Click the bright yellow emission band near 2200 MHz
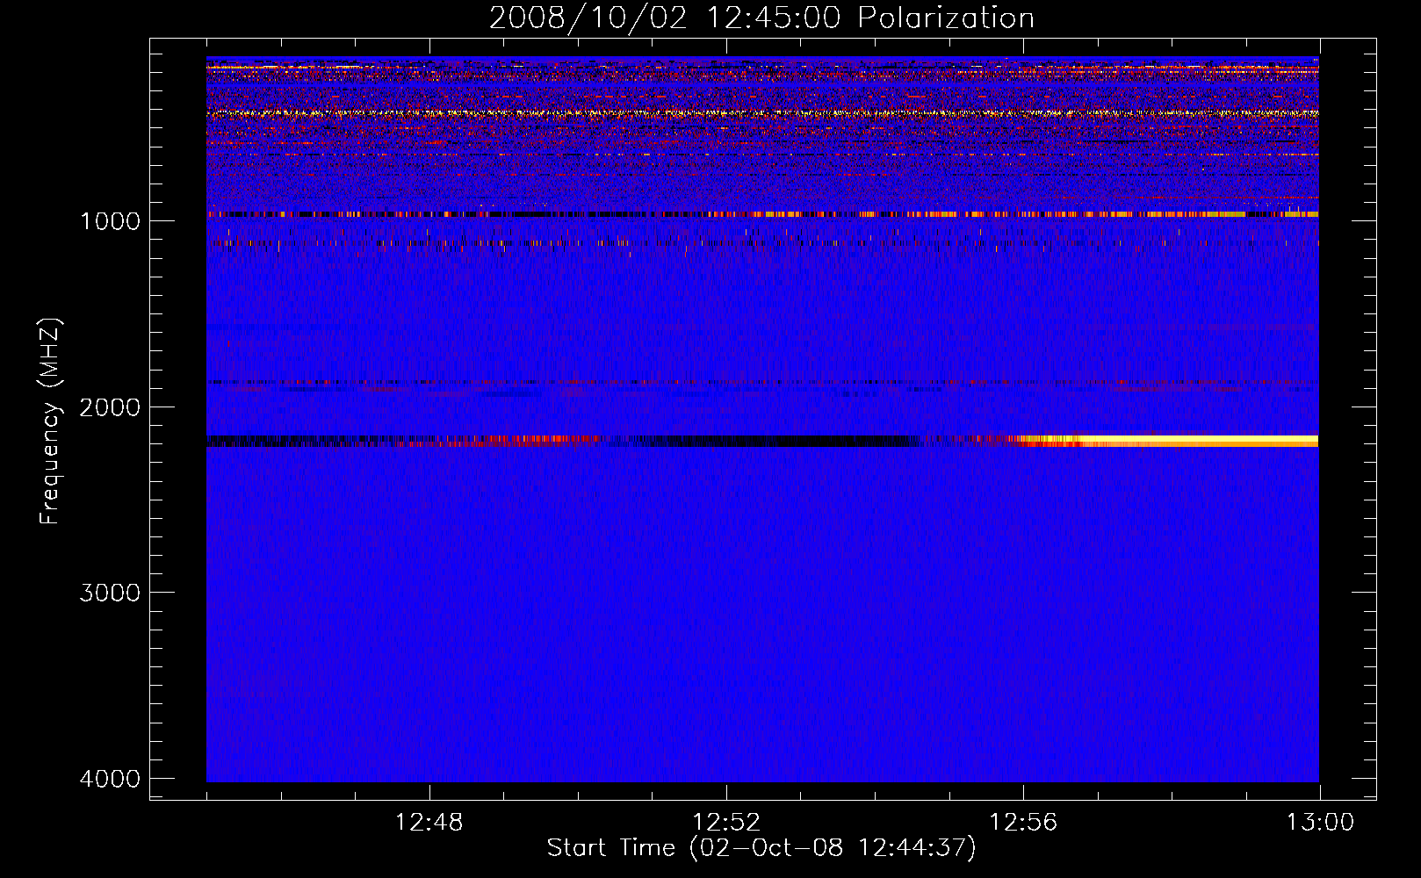This screenshot has height=878, width=1421. [1168, 441]
